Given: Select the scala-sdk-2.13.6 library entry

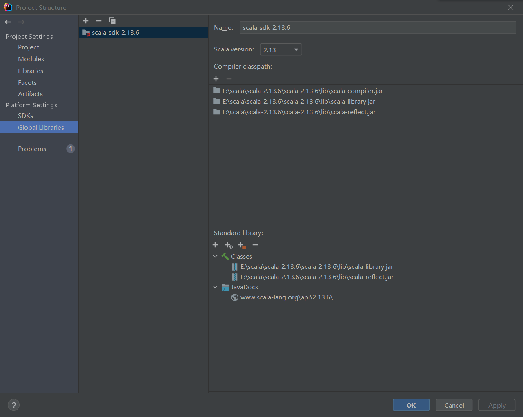Looking at the screenshot, I should [x=143, y=33].
